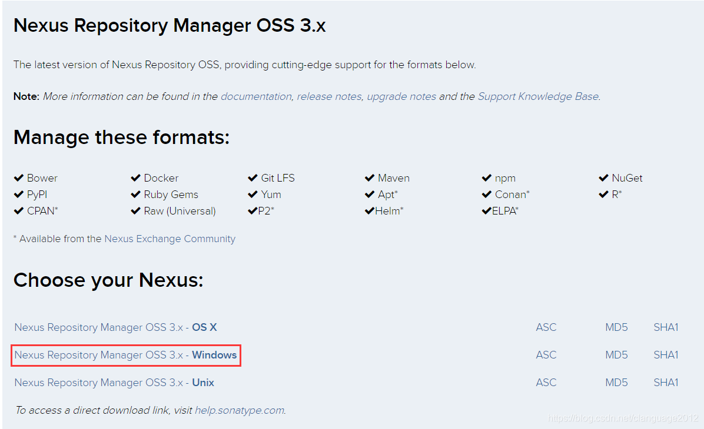Select the Conan format checkmark

[x=487, y=194]
